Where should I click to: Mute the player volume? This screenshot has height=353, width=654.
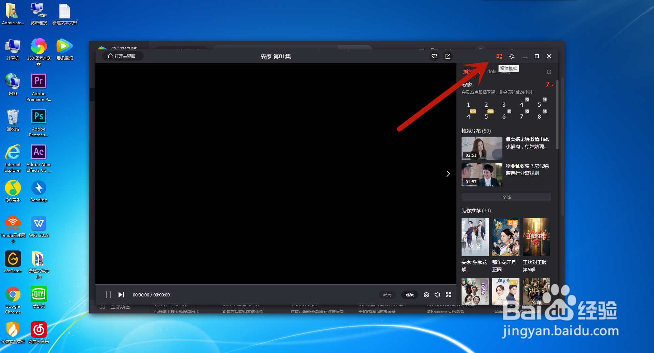point(437,295)
